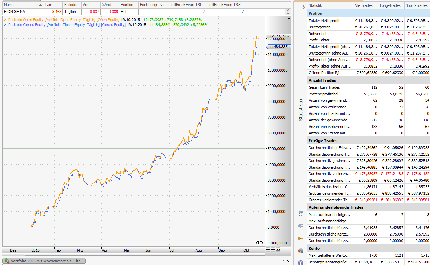This screenshot has width=430, height=265.
Task: Click the chart's horizontal time scrollbar
Action: 134,254
